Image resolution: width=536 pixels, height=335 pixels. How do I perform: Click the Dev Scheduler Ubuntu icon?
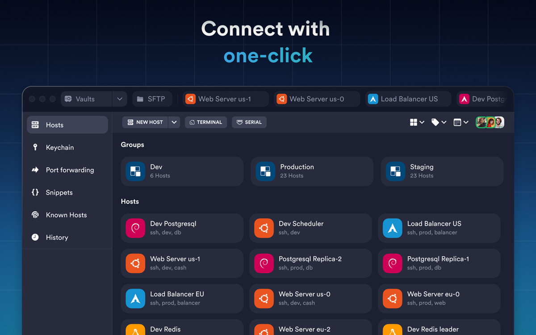tap(264, 228)
